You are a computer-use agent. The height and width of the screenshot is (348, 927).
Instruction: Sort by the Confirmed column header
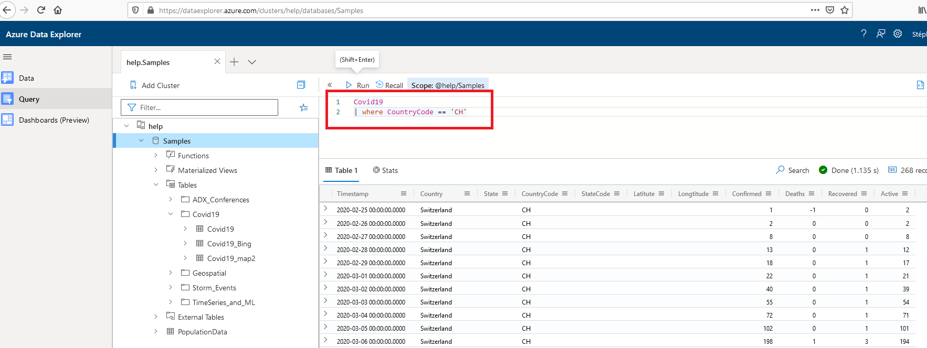[746, 194]
